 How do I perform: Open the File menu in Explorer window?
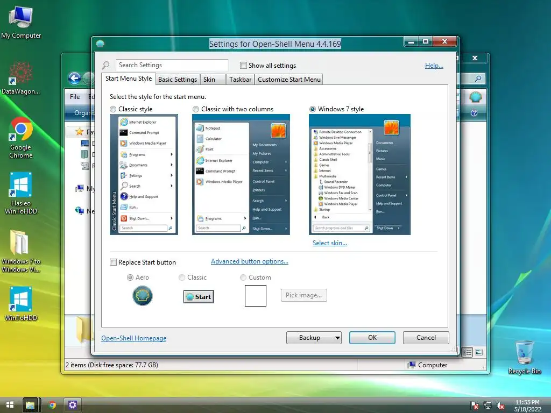tap(75, 97)
